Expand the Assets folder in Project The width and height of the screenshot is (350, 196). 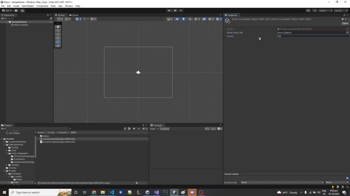click(x=2, y=139)
